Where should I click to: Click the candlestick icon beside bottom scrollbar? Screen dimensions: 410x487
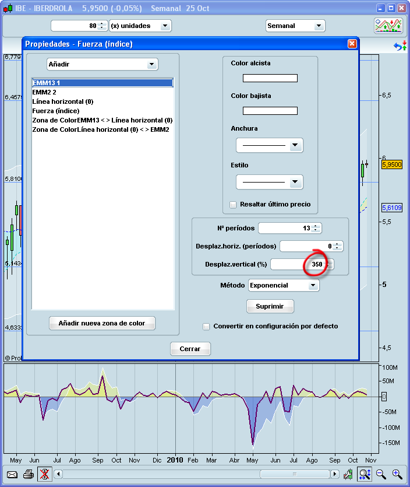pos(348,474)
